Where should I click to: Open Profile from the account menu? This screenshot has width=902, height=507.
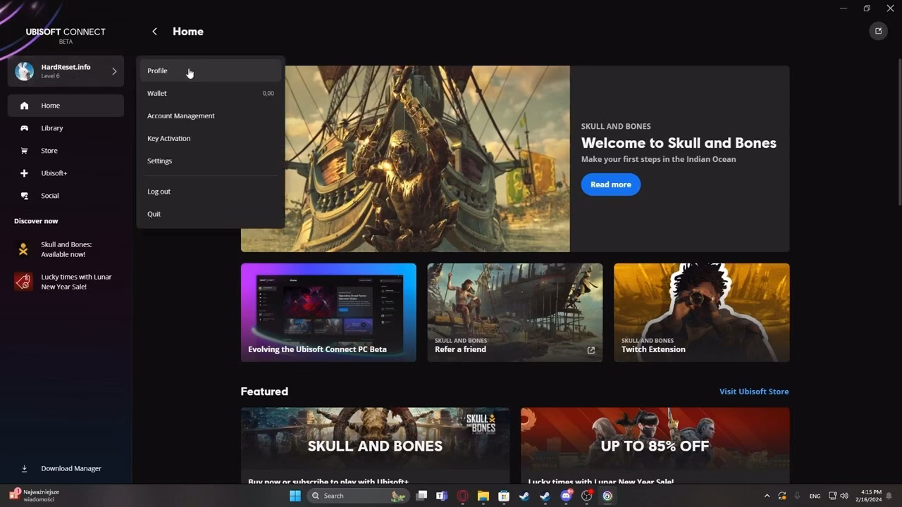coord(210,70)
